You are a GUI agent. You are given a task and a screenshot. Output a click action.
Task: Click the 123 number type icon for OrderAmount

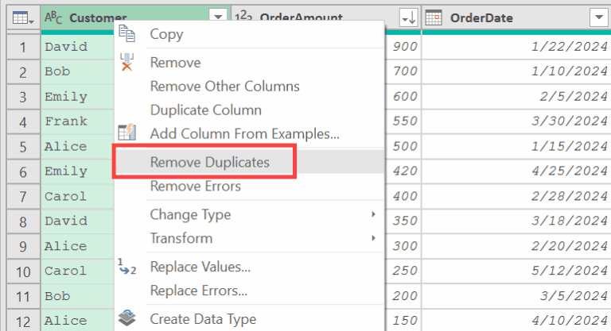point(243,16)
